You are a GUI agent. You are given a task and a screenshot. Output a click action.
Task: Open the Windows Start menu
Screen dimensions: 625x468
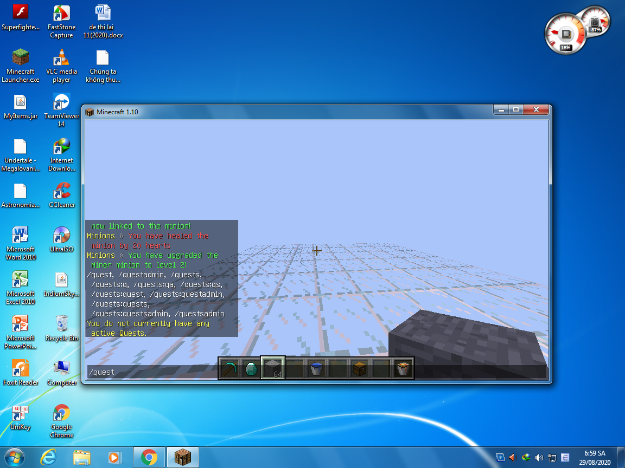pyautogui.click(x=14, y=458)
